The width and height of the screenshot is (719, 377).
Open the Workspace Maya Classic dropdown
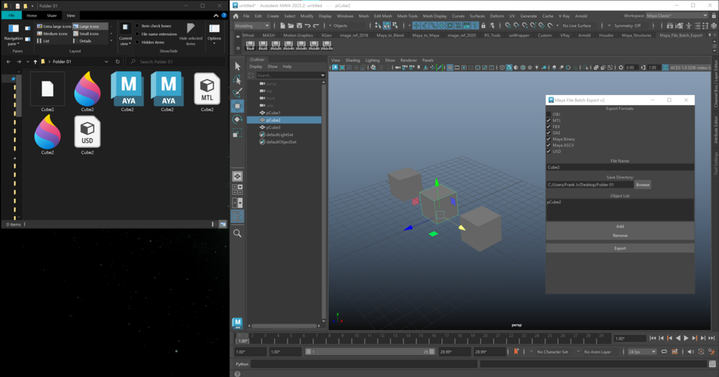677,16
